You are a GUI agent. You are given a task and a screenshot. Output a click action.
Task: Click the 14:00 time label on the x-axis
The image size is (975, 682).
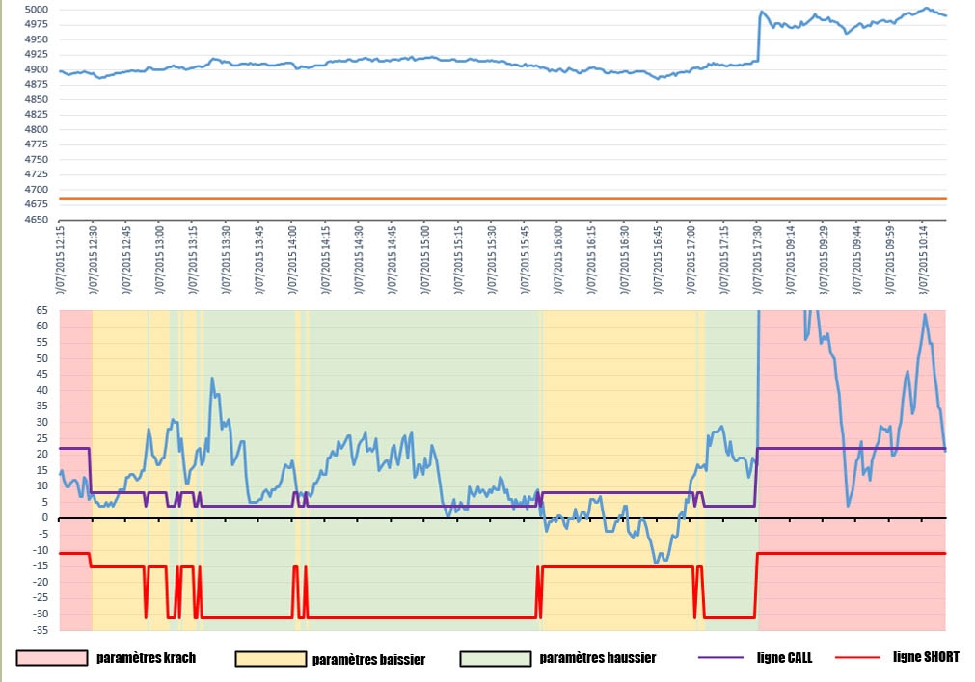coord(293,260)
